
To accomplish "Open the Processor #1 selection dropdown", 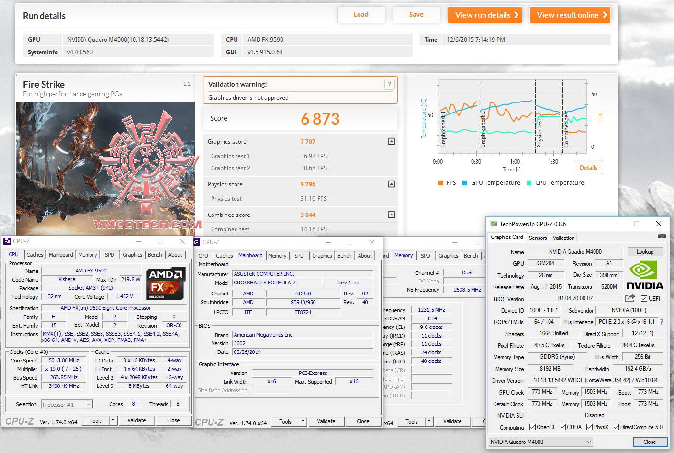I will coord(67,405).
